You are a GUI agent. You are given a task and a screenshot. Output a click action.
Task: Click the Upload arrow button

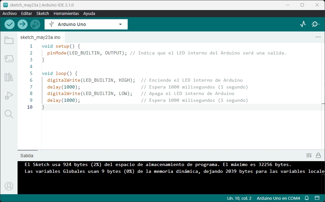pyautogui.click(x=22, y=24)
